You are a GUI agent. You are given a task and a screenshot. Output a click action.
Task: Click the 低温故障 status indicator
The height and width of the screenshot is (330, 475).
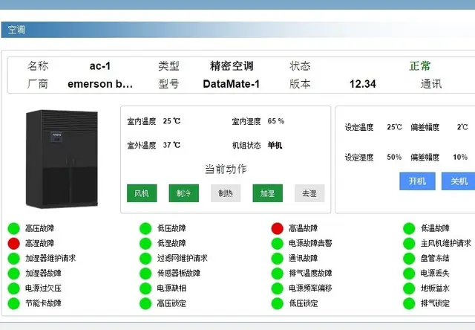[x=409, y=228]
